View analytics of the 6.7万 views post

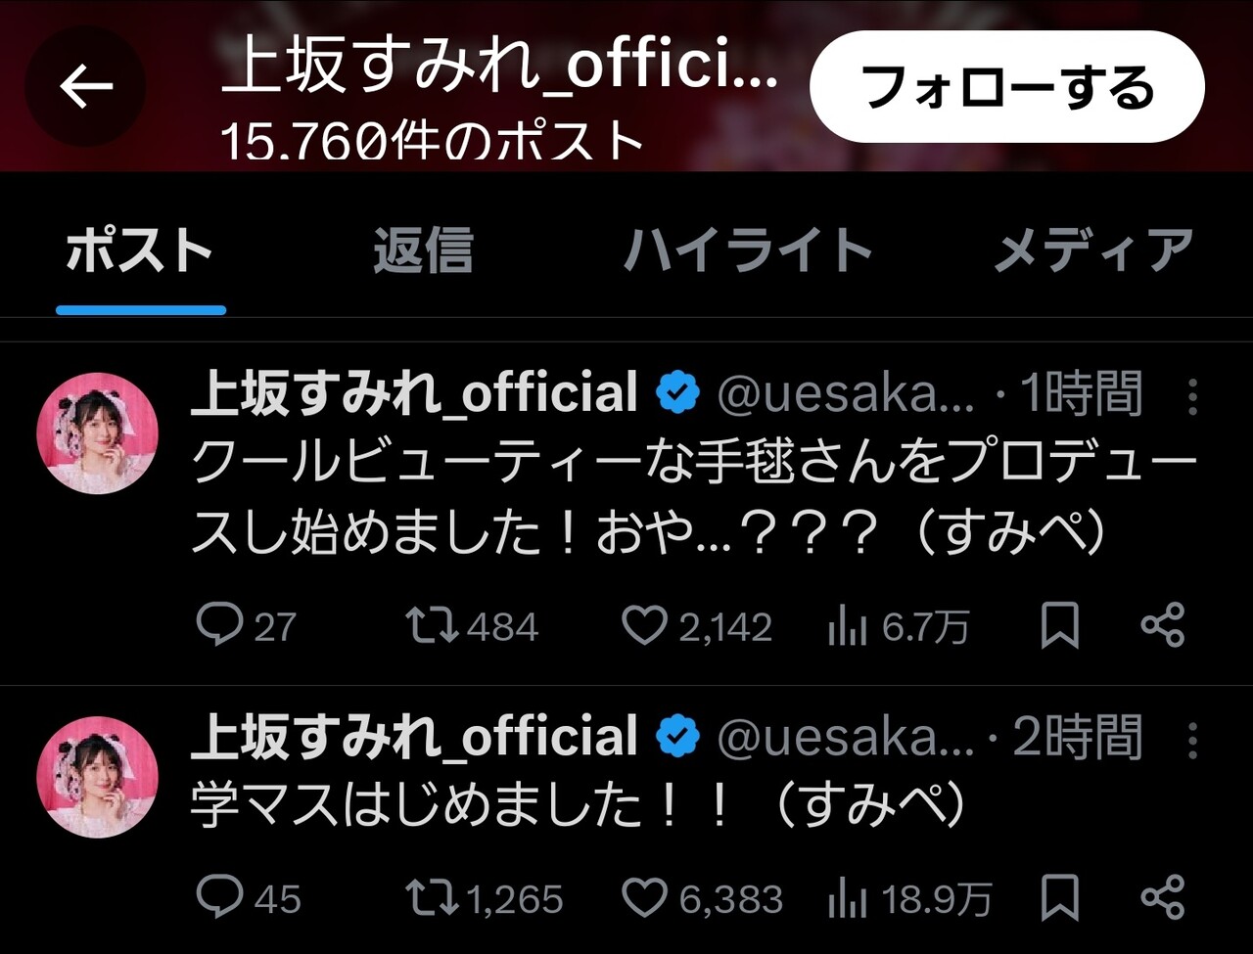848,627
